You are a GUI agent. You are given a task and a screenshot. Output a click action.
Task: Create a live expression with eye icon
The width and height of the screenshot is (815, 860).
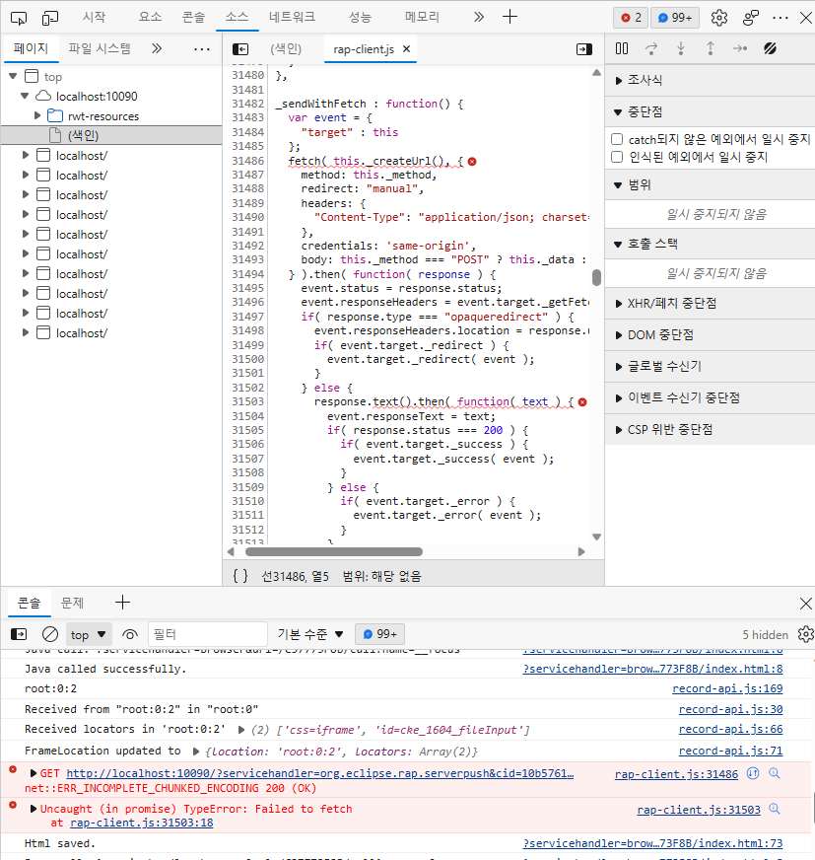click(130, 634)
